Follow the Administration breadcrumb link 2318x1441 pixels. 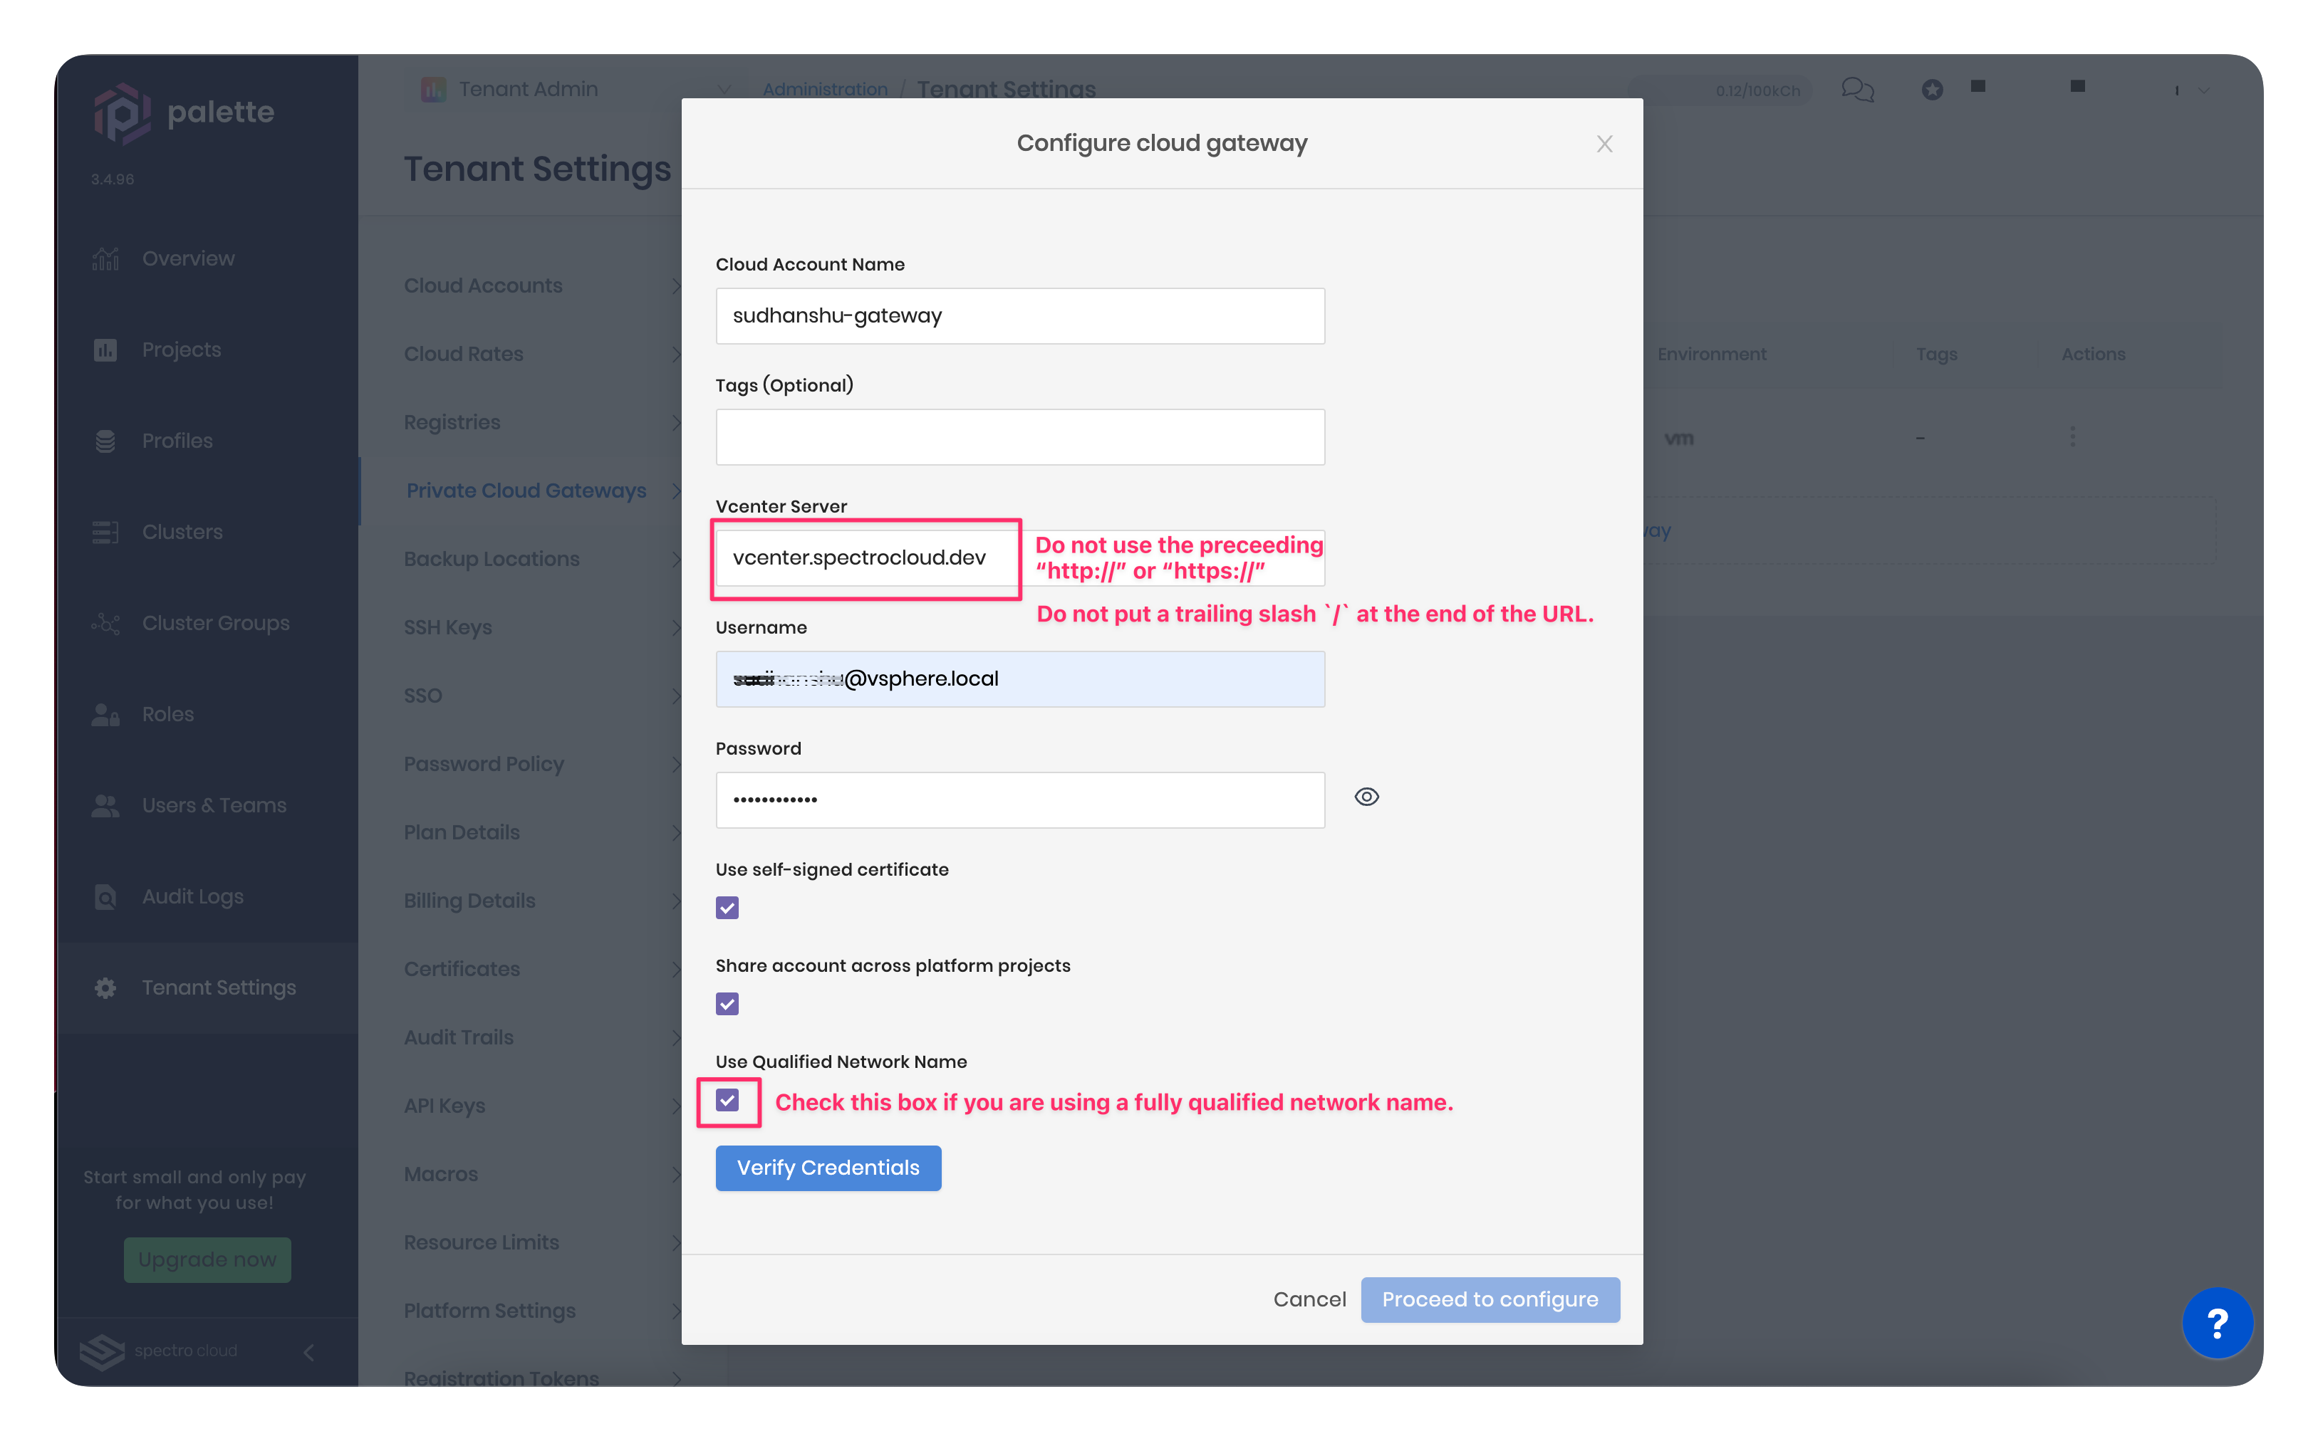tap(825, 90)
